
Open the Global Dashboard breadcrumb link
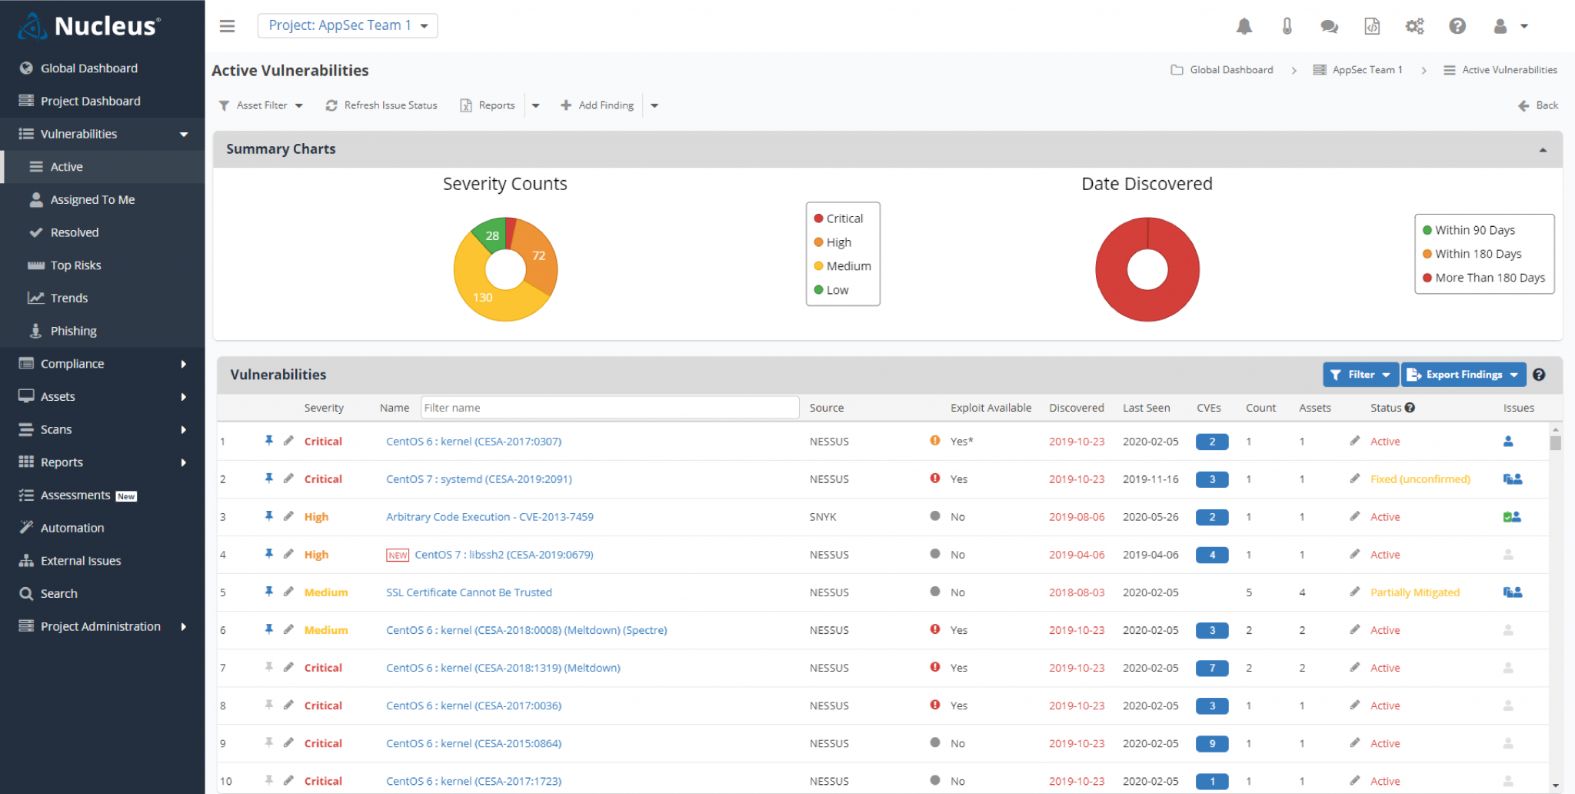pos(1230,69)
